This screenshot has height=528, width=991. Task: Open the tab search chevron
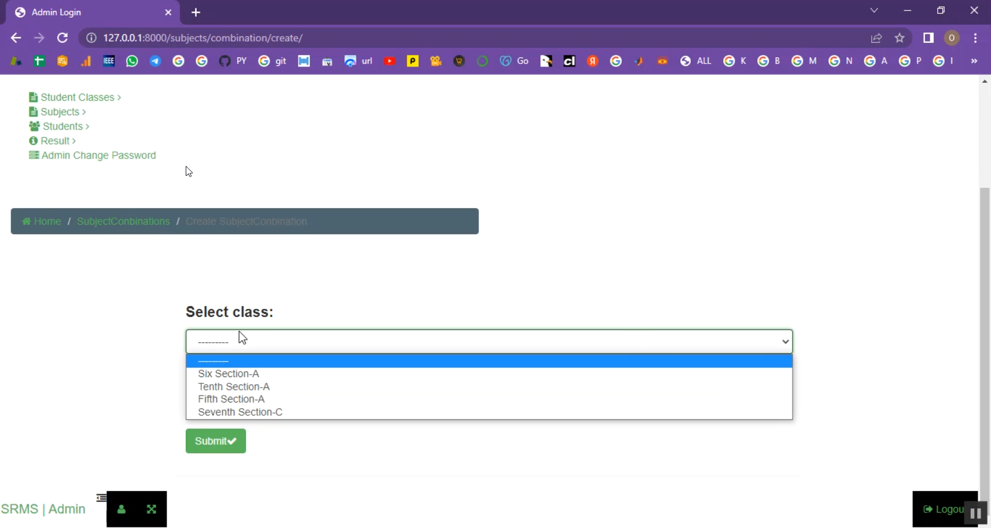pos(874,10)
